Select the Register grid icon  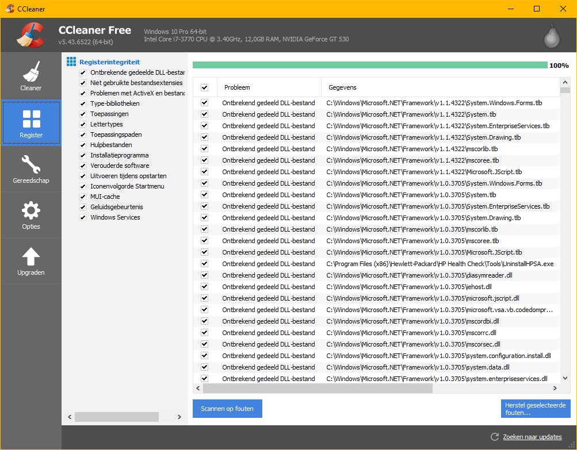click(31, 119)
